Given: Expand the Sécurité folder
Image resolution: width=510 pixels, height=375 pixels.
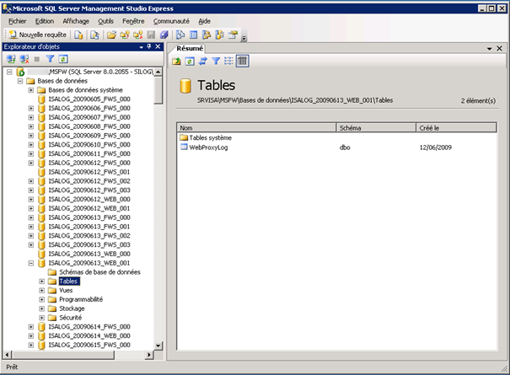Looking at the screenshot, I should pyautogui.click(x=41, y=318).
